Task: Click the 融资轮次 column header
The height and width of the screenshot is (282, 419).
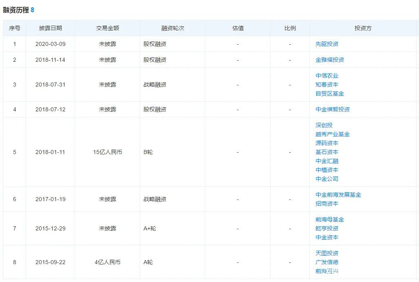Action: tap(173, 28)
